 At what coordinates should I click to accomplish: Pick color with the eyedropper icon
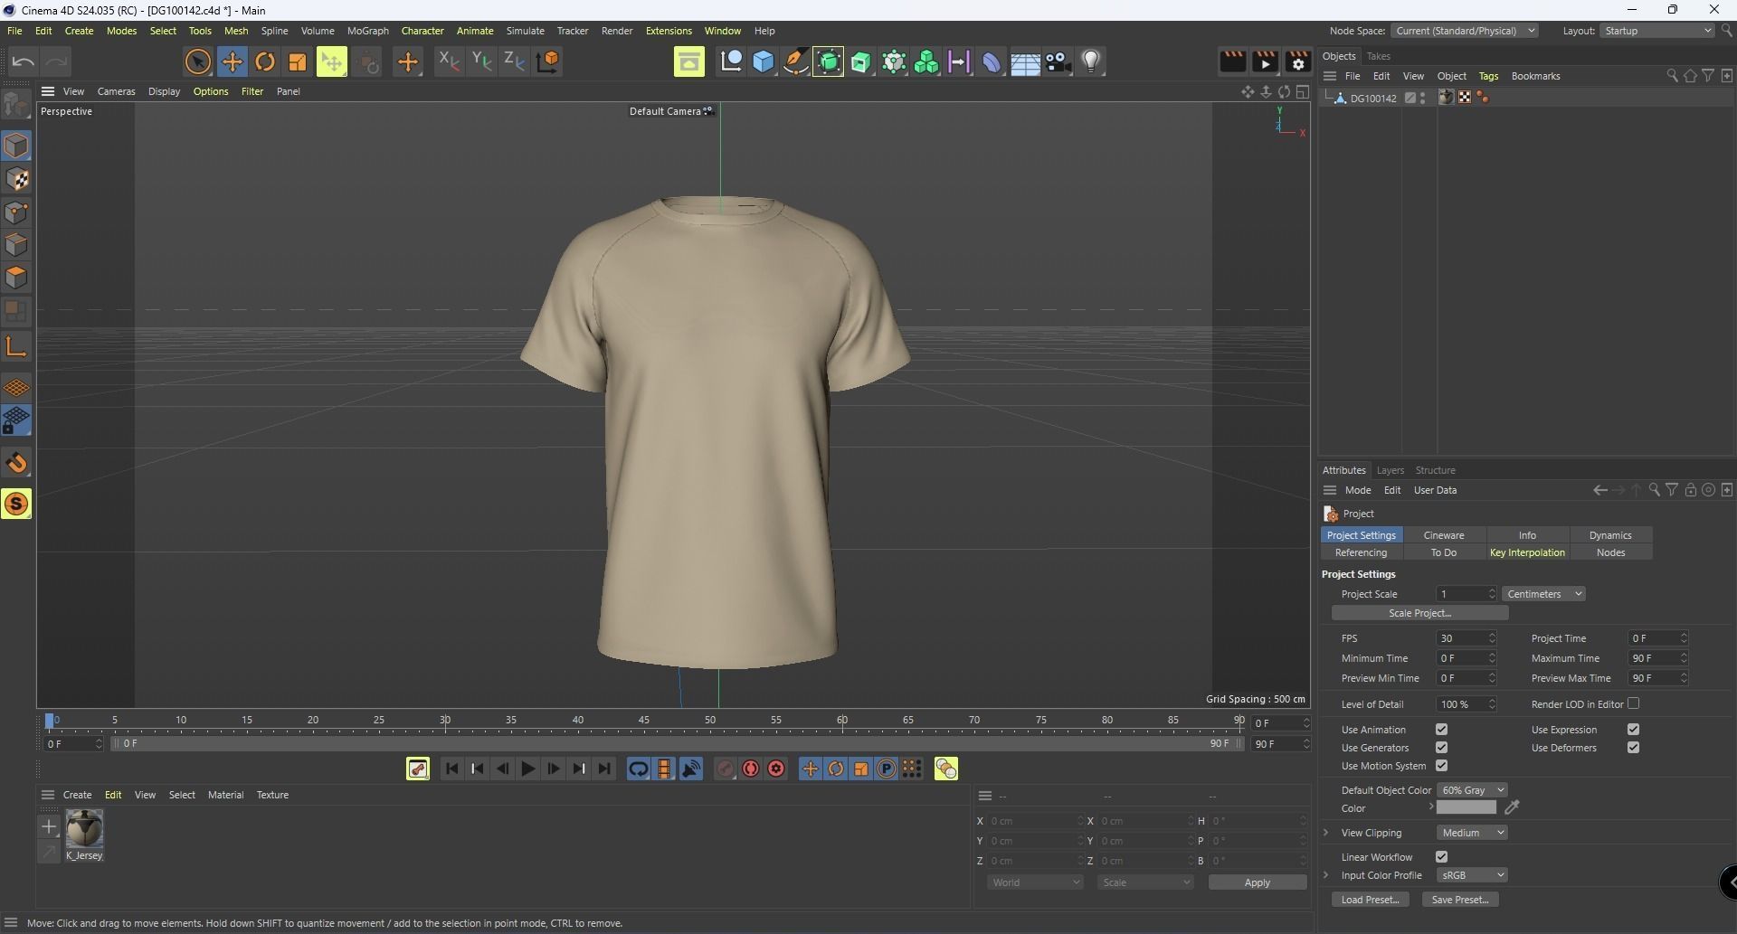click(x=1512, y=807)
